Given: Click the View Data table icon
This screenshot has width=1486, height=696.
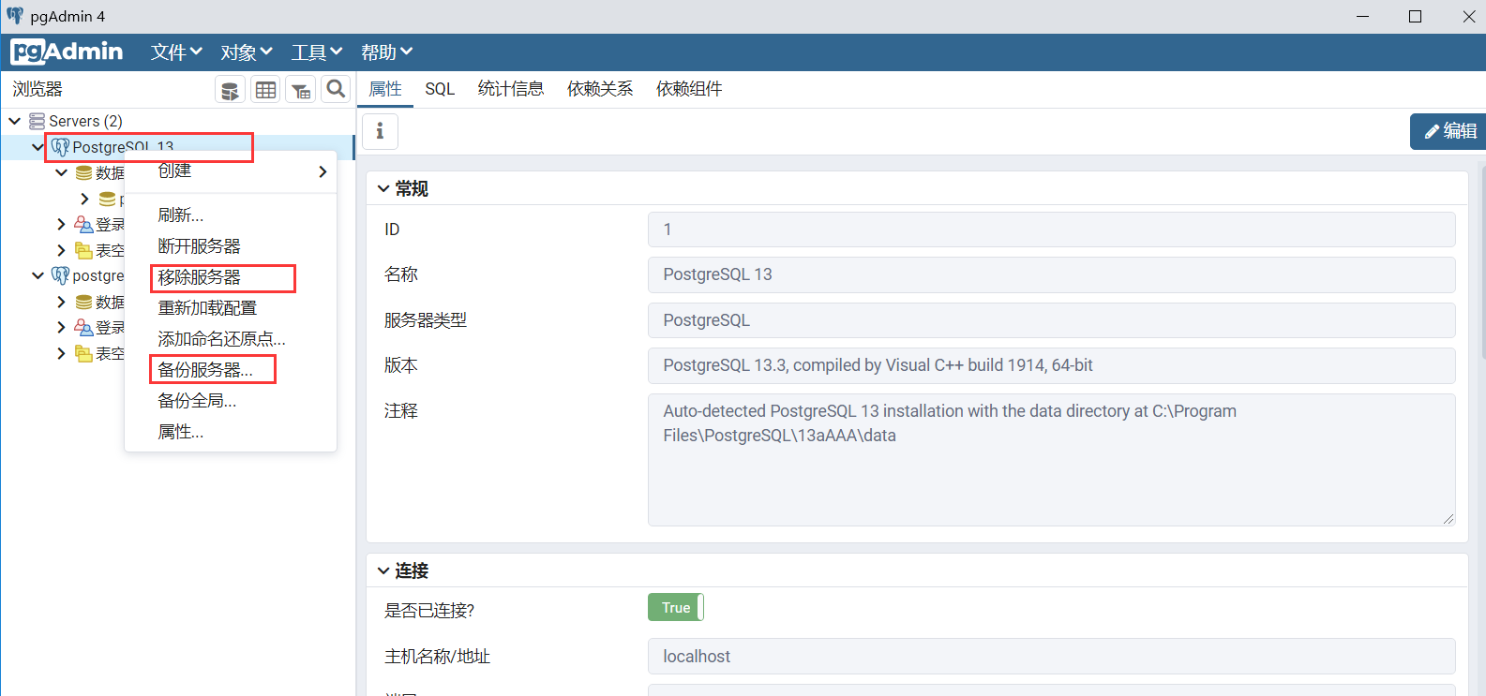Looking at the screenshot, I should (x=266, y=90).
